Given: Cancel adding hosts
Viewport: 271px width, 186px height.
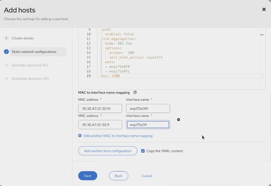Looking at the screenshot, I should [147, 176].
